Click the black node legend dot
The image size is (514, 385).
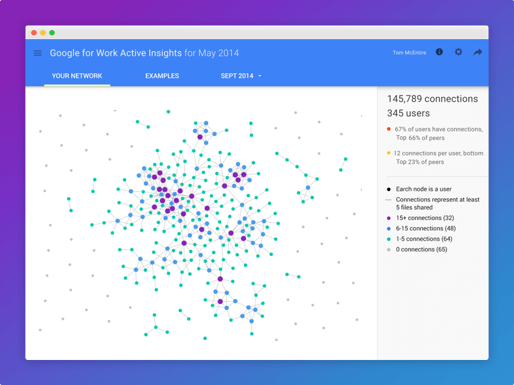coord(389,189)
